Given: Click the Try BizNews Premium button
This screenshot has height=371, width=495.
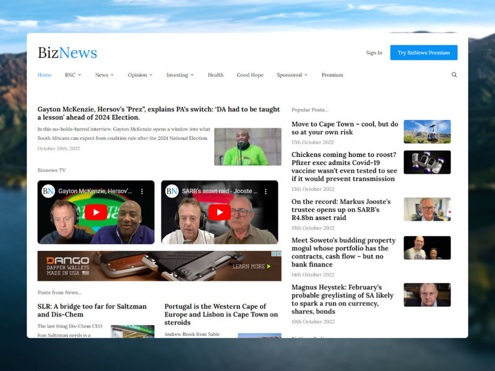Looking at the screenshot, I should point(424,53).
